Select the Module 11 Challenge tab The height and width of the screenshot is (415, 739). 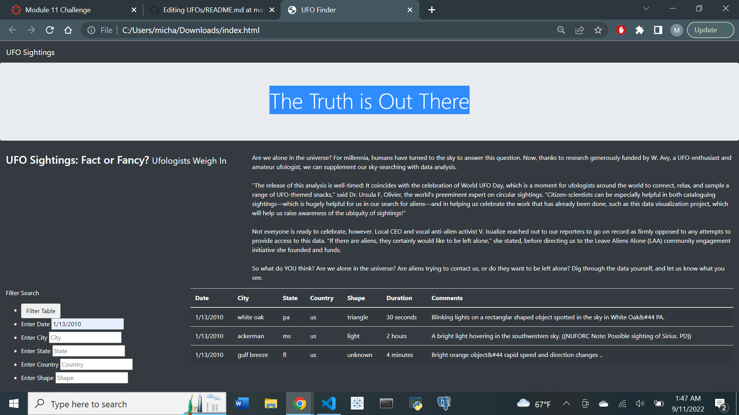[58, 10]
